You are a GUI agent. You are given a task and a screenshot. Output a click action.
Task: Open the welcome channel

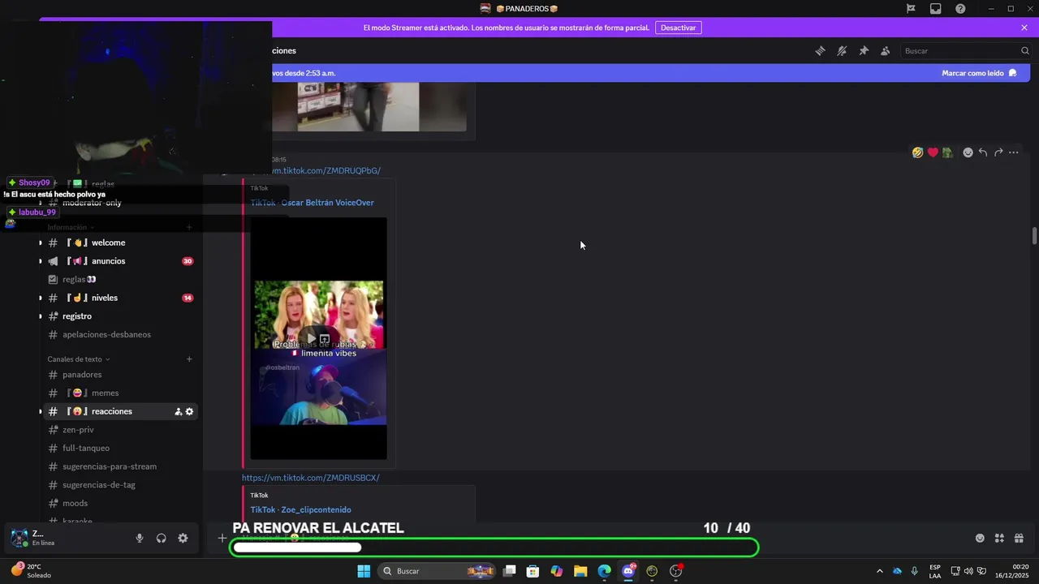[120, 243]
